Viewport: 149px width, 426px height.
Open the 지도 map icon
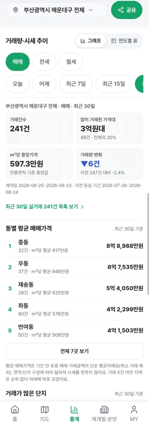[x=45, y=410]
